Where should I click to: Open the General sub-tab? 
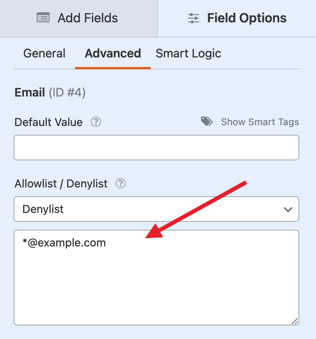44,53
